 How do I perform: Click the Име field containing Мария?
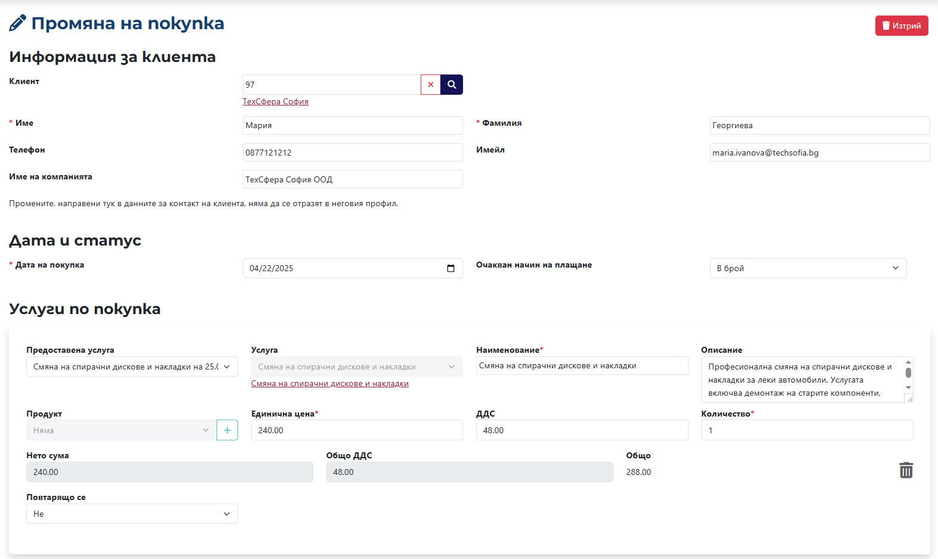pos(353,125)
